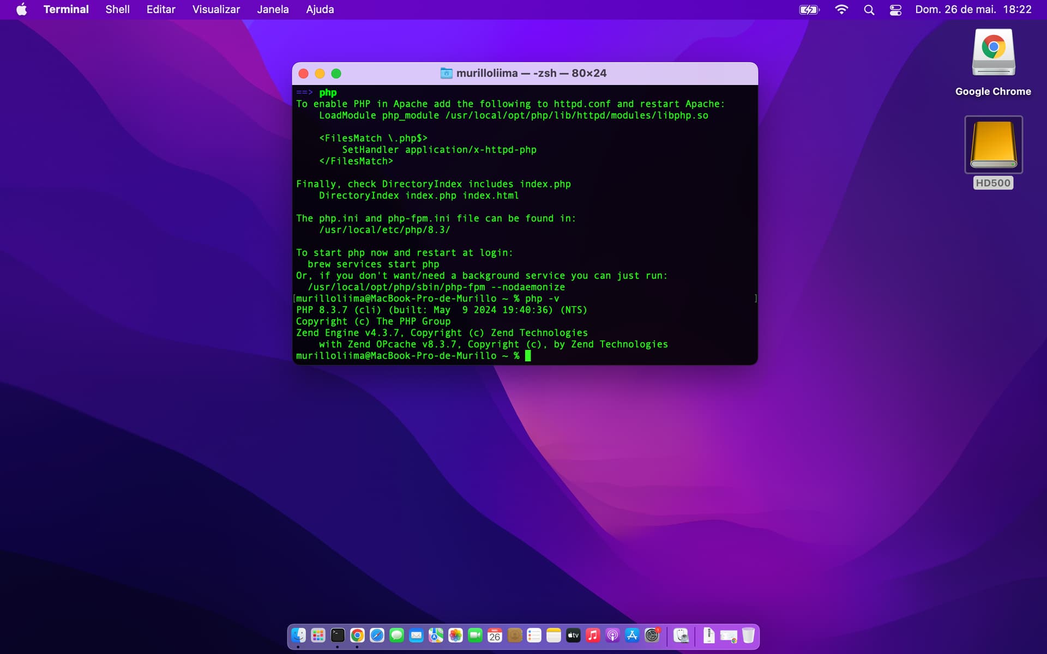Open App Store from the Dock
This screenshot has height=654, width=1047.
pos(632,635)
